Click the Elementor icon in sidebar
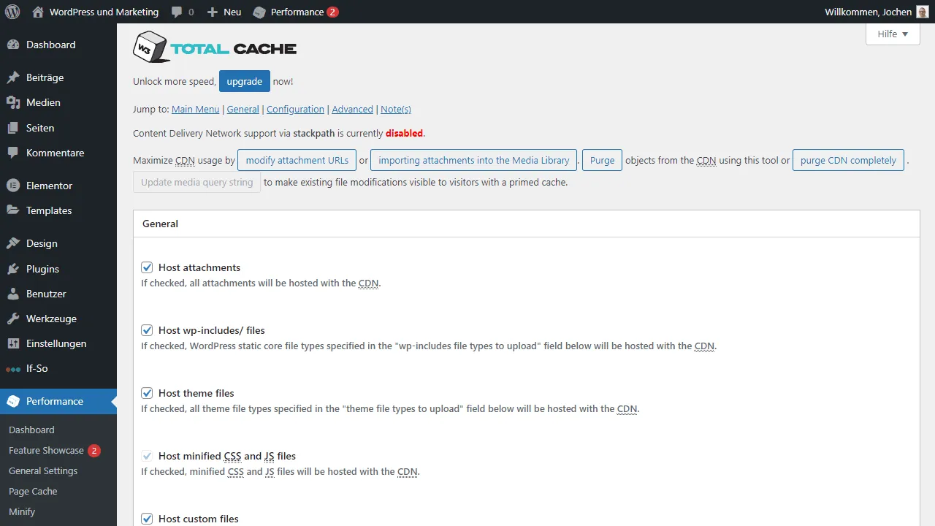The width and height of the screenshot is (935, 526). 13,186
